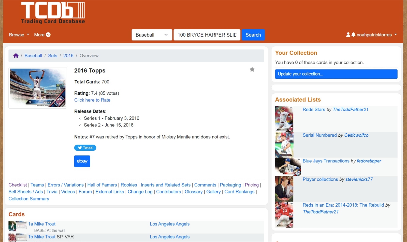Viewport: 407px width, 242px height.
Task: Go to home via the house icon
Action: point(16,55)
